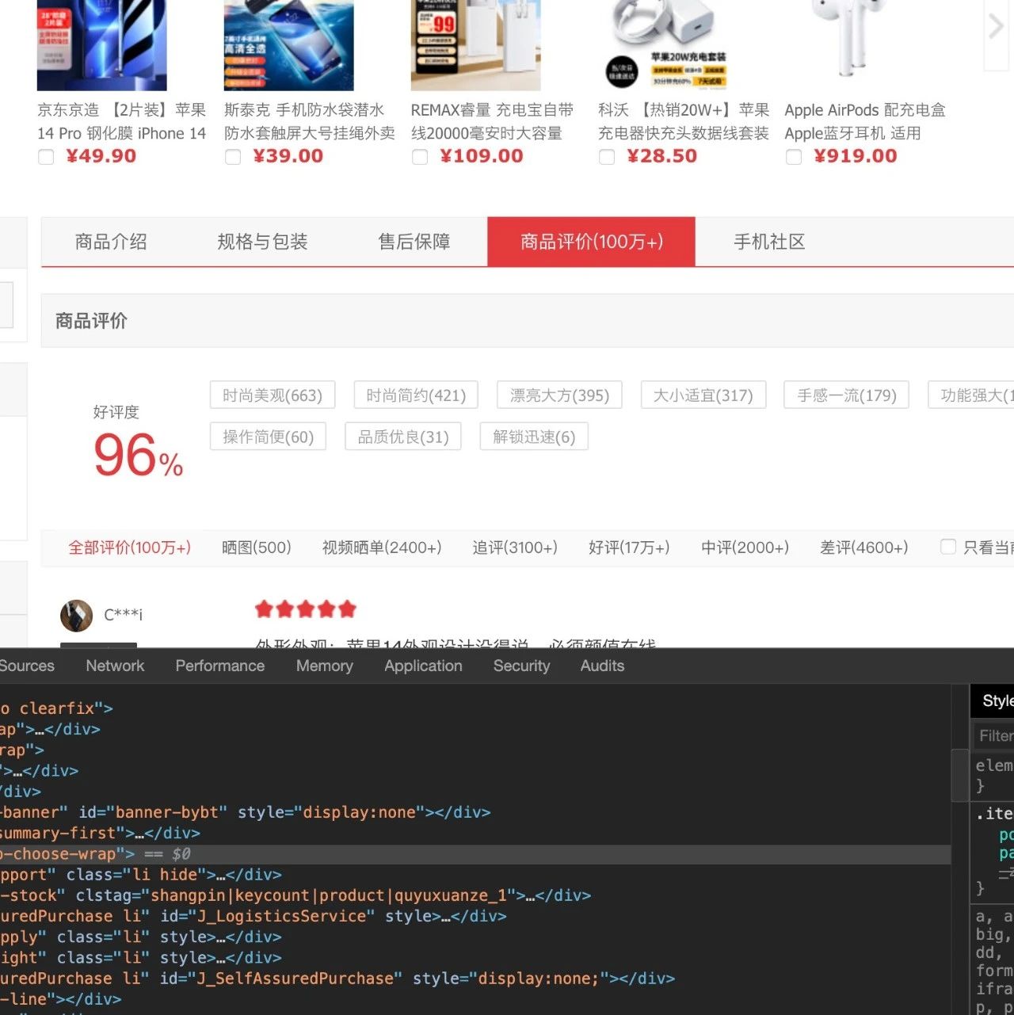1014x1015 pixels.
Task: Filter reviews by tag 解锁迅速(6)
Action: 534,437
